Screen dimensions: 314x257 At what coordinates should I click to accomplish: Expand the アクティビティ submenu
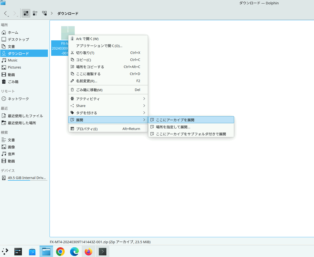(108, 99)
